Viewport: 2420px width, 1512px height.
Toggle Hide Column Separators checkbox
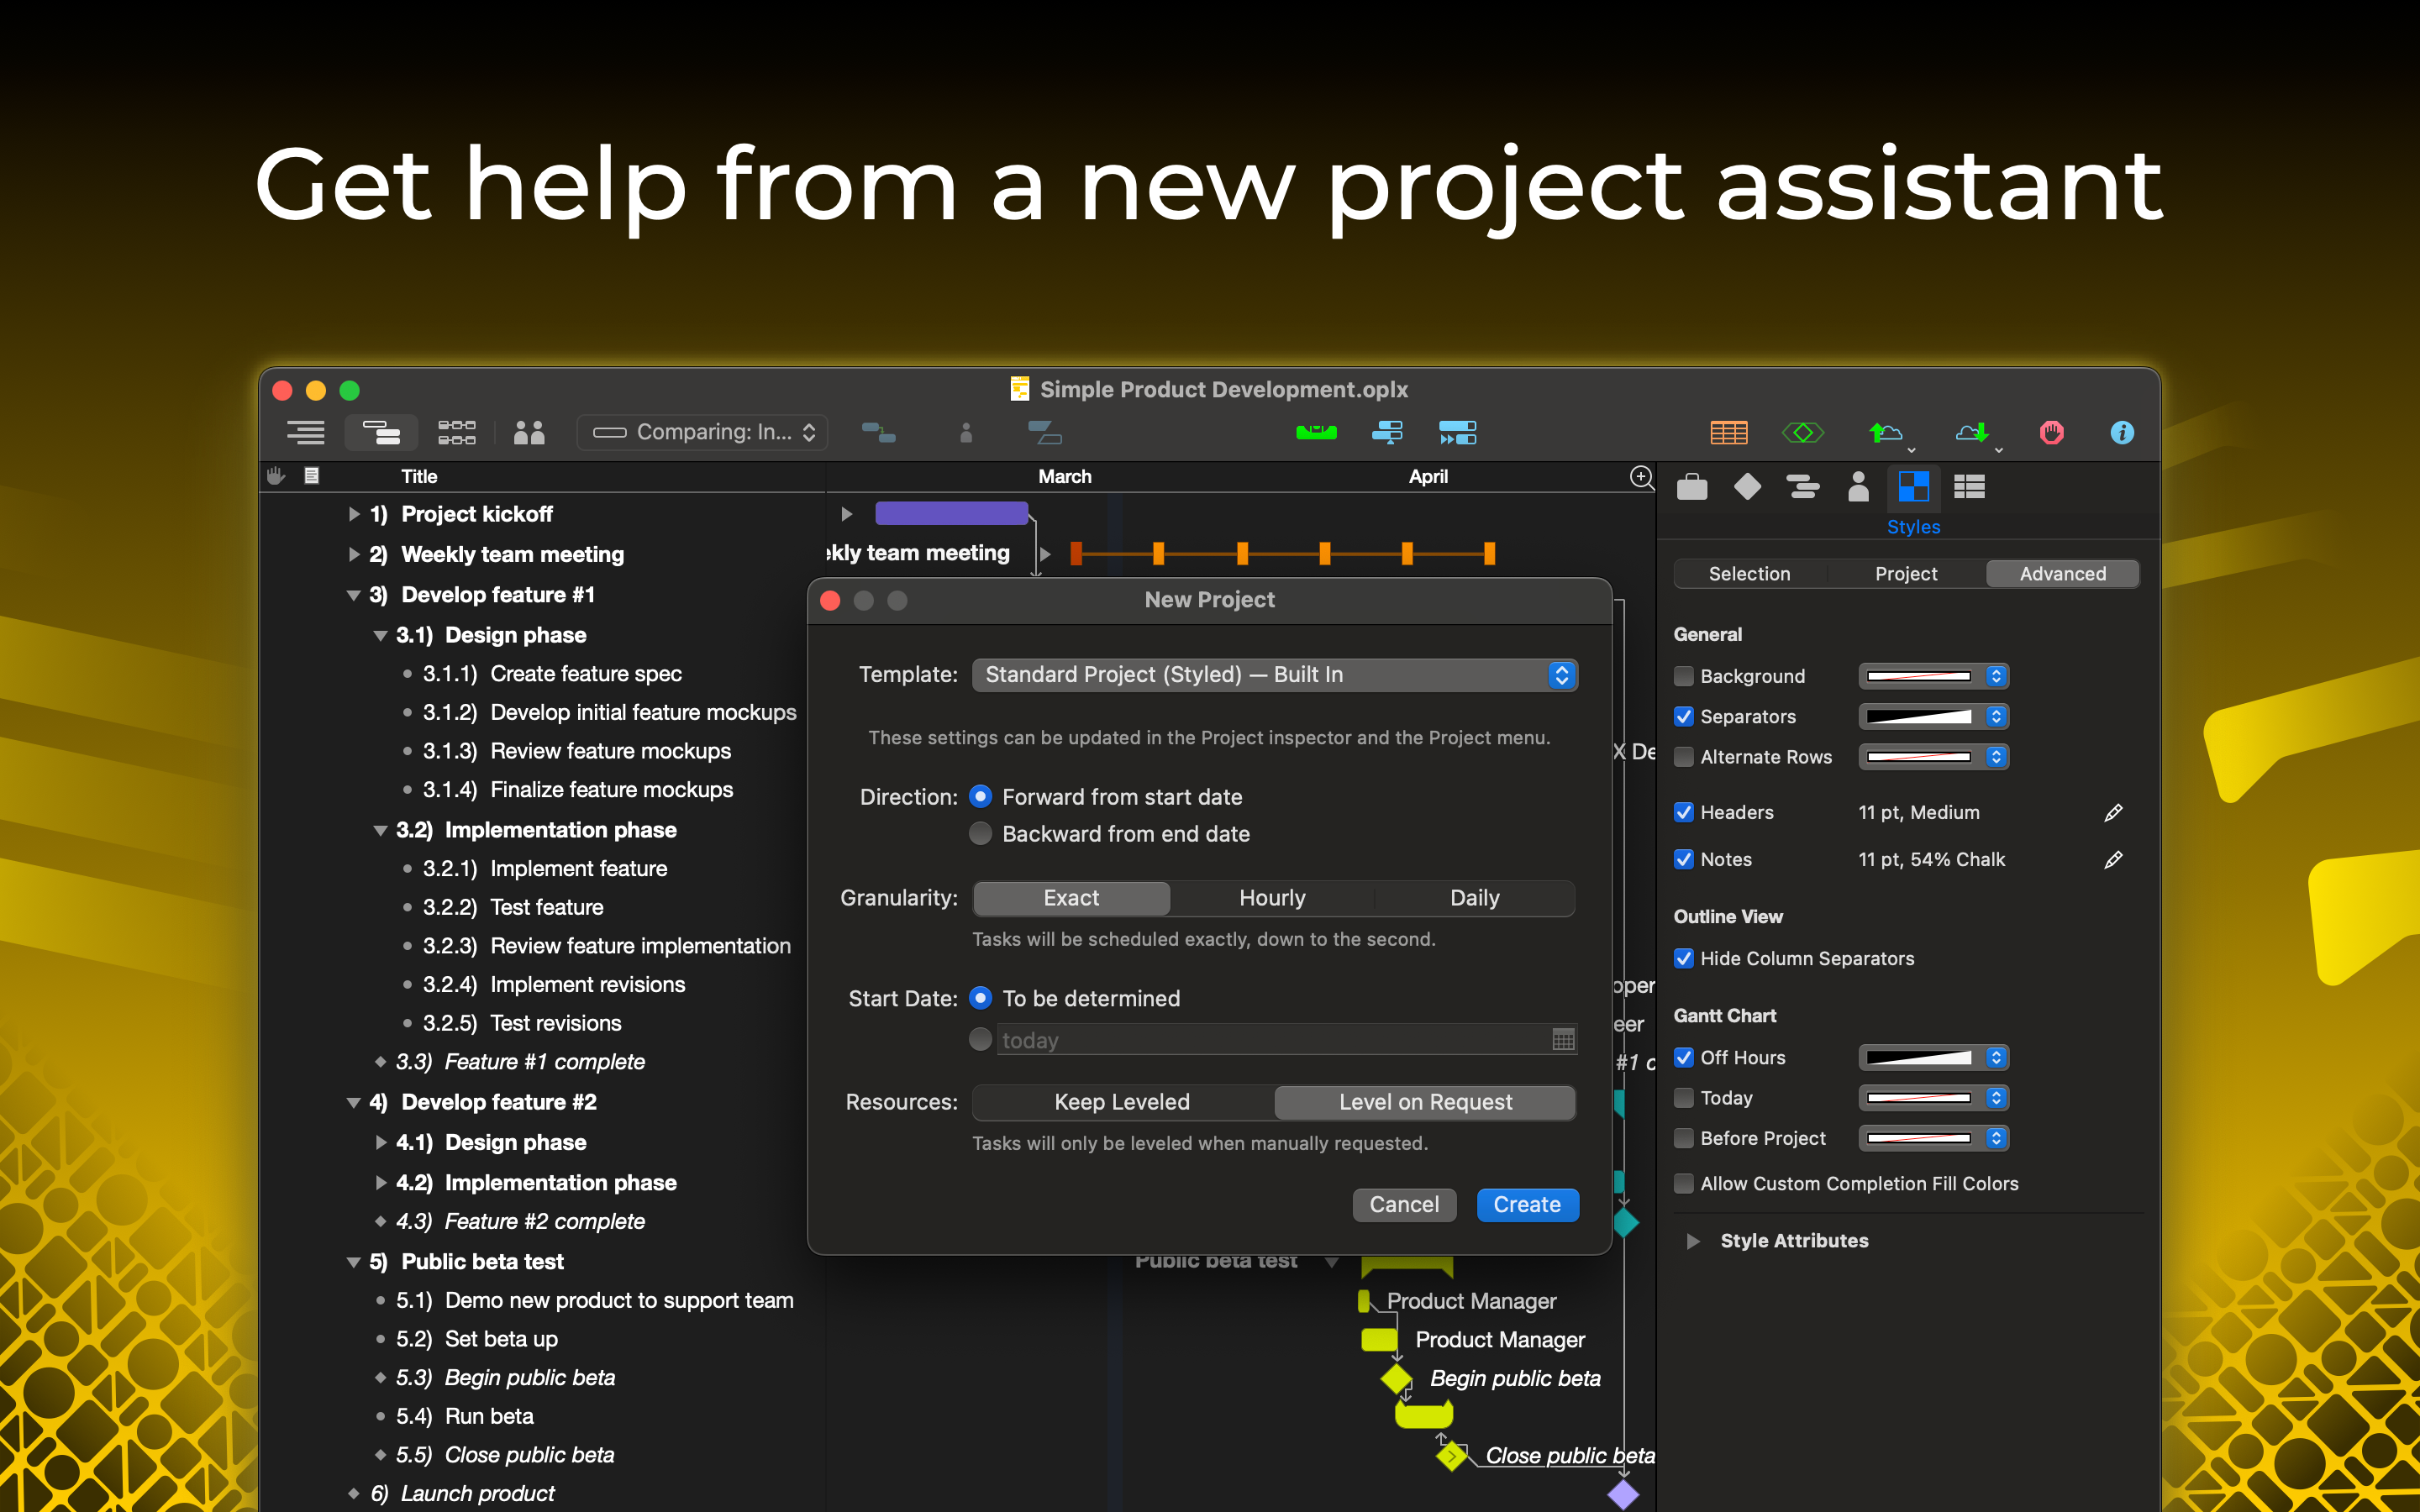tap(1684, 958)
